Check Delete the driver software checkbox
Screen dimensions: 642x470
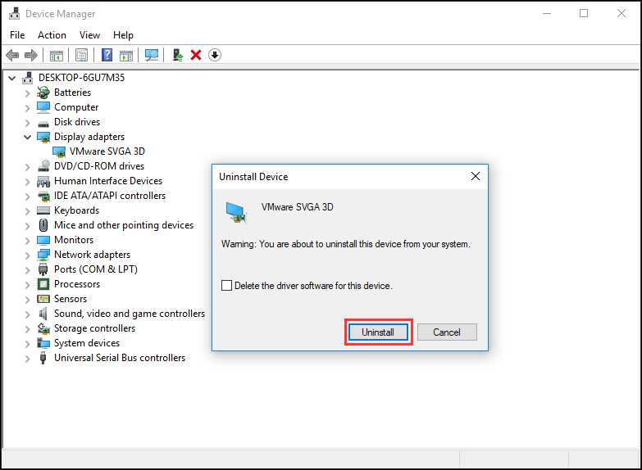coord(226,285)
